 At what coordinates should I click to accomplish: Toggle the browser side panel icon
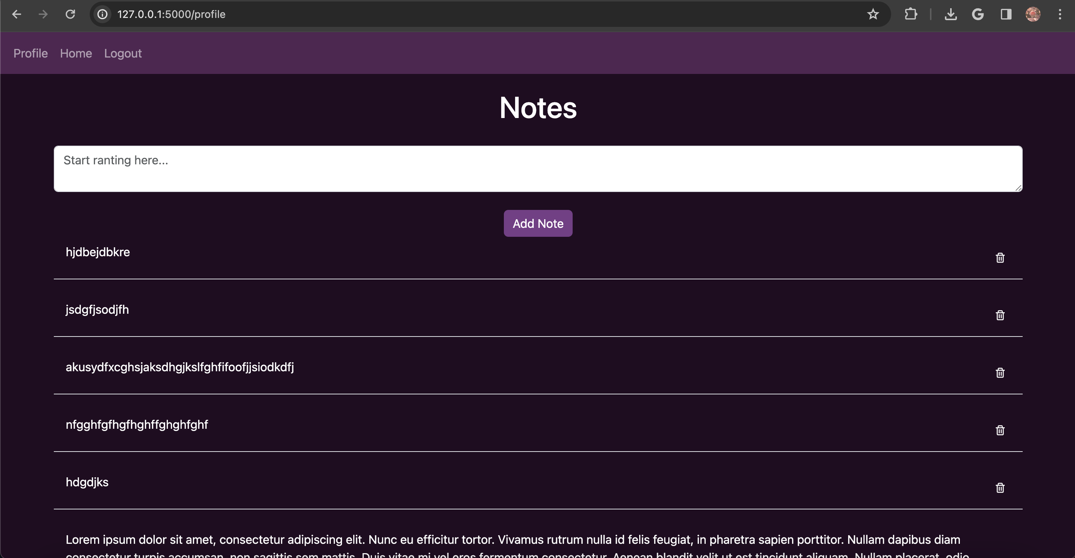click(x=1006, y=15)
